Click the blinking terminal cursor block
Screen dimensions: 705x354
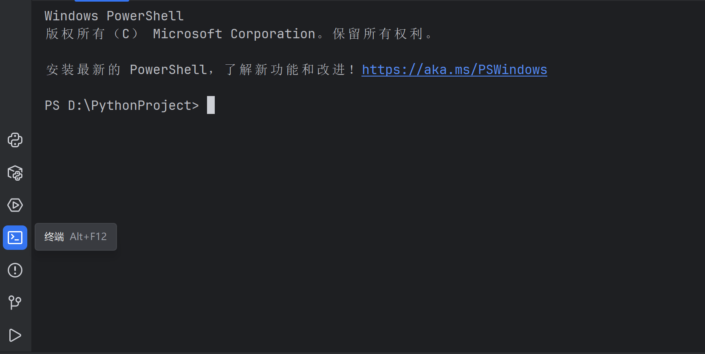click(211, 105)
